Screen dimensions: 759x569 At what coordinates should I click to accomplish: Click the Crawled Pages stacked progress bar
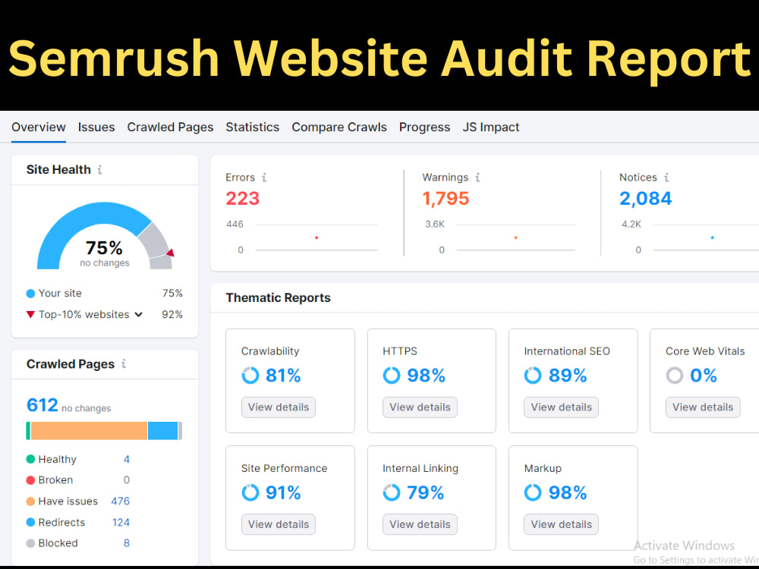[104, 430]
